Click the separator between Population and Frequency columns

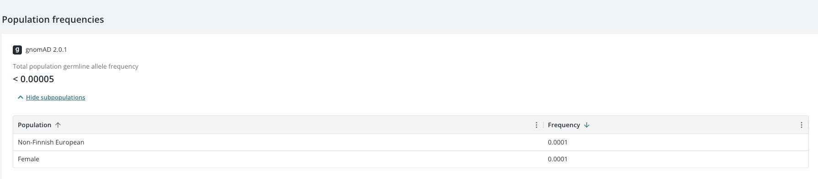coord(543,125)
